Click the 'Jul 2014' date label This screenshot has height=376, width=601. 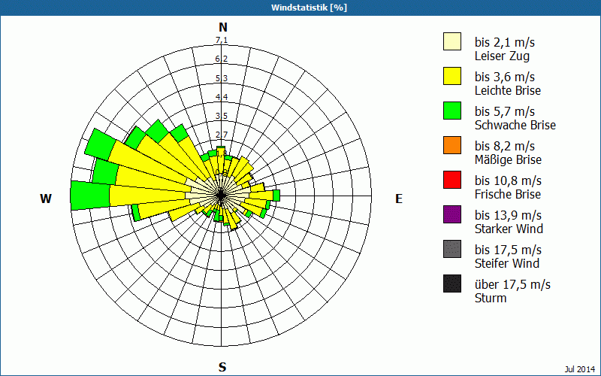point(579,368)
